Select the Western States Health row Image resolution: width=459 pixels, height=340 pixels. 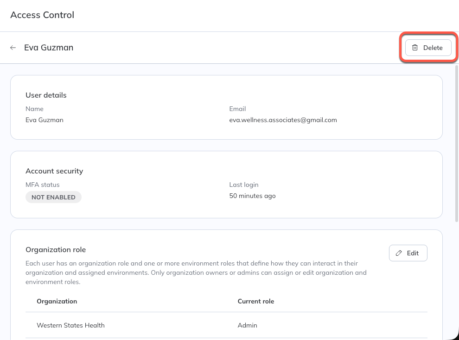[226, 325]
